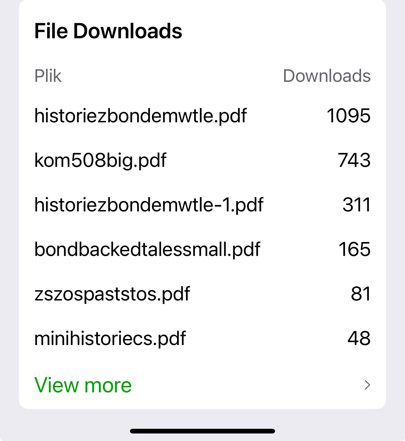Click empty card space right of File Downloads title
This screenshot has width=405, height=441.
(283, 31)
